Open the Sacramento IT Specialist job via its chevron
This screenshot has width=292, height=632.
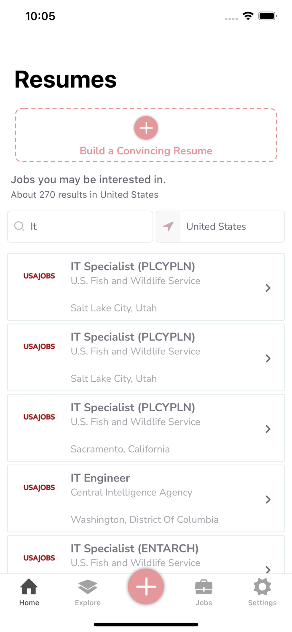click(x=268, y=429)
